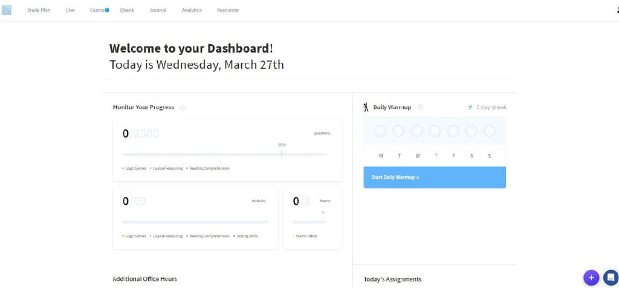
Task: Click the Exams notification badge
Action: (107, 10)
